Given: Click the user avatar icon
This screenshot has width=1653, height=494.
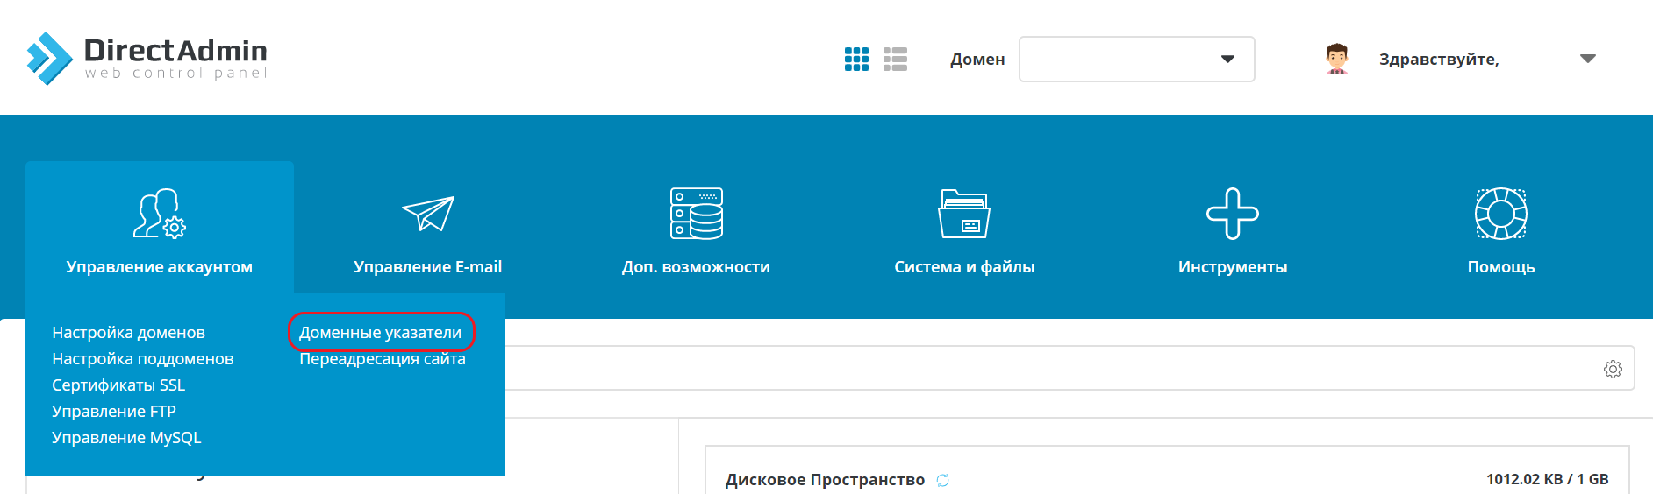Looking at the screenshot, I should coord(1336,59).
